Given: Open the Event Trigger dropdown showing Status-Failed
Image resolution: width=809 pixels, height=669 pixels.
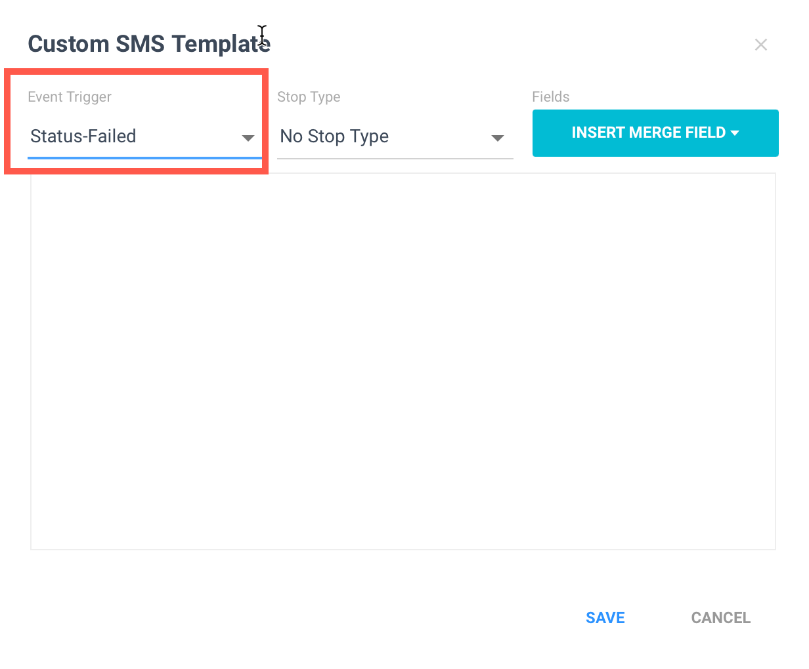Looking at the screenshot, I should [144, 136].
